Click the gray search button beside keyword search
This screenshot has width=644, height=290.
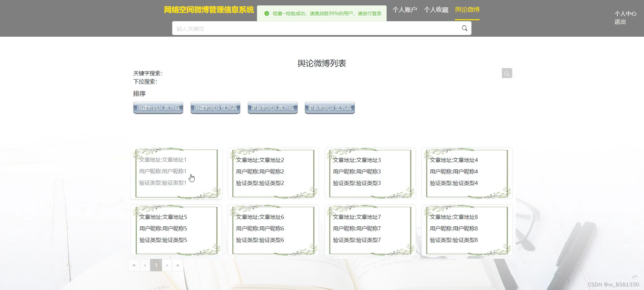pos(507,73)
